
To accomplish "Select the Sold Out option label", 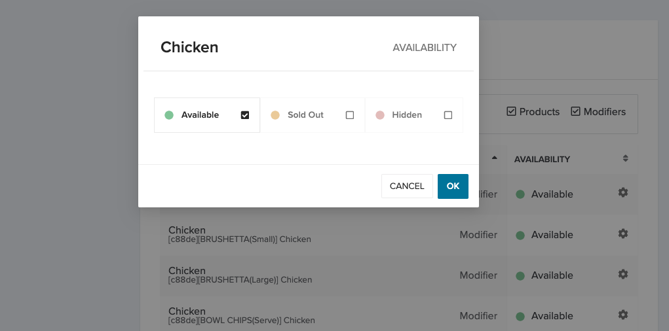I will click(305, 115).
